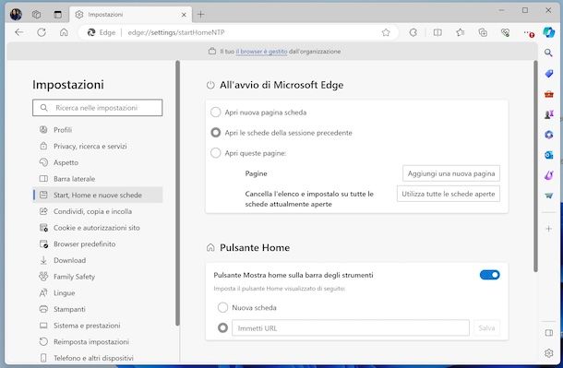Open the sidebar Designer icon
Image resolution: width=563 pixels, height=368 pixels.
click(x=548, y=175)
